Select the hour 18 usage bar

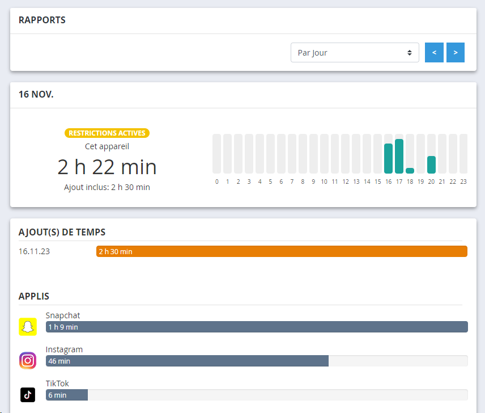pos(410,171)
